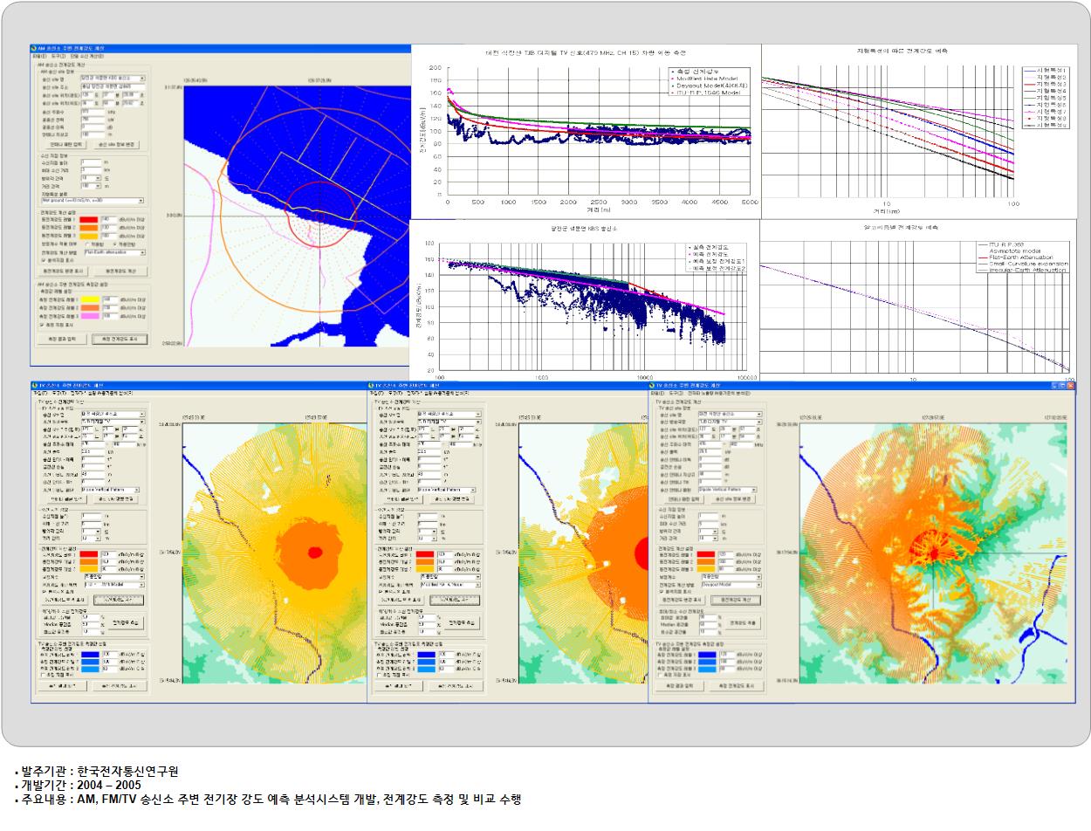
Task: Click 측정 전계강도 표시 button in AM window
Action: pyautogui.click(x=120, y=339)
